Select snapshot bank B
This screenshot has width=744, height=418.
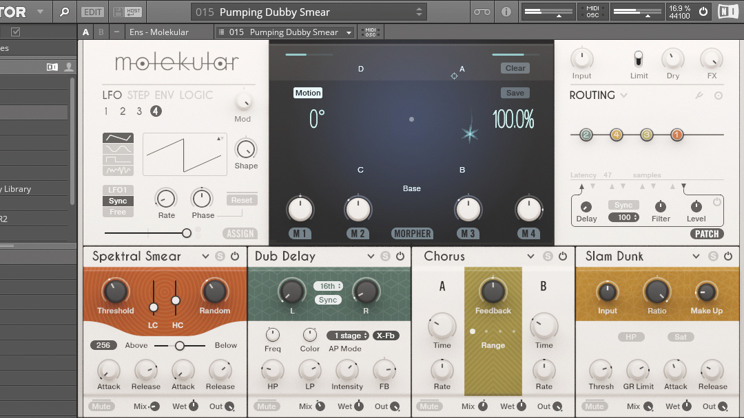point(101,32)
